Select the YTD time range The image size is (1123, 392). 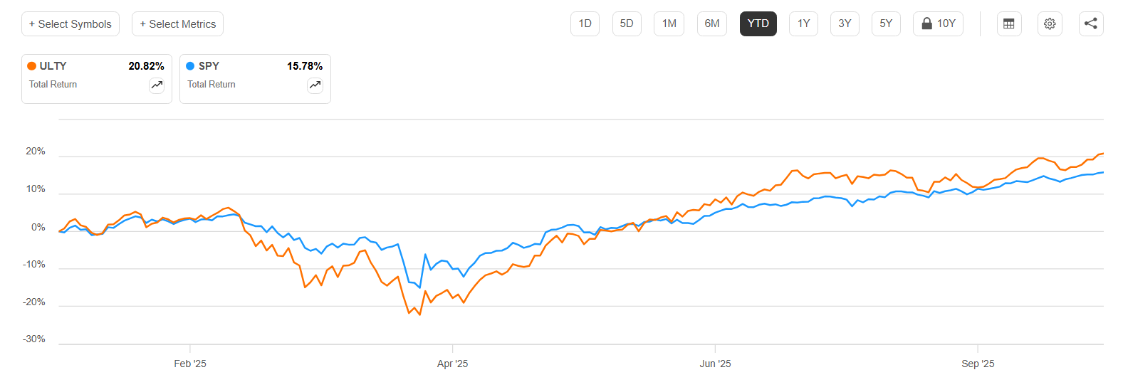(x=758, y=23)
